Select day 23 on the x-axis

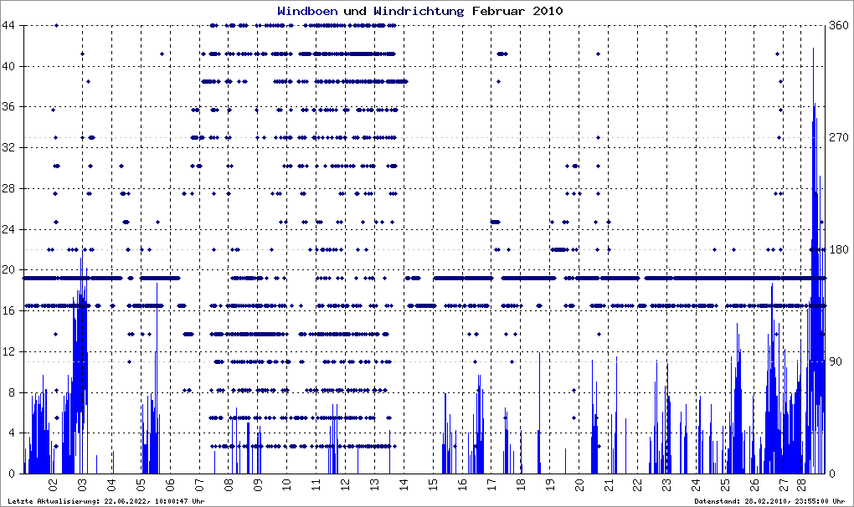click(666, 484)
